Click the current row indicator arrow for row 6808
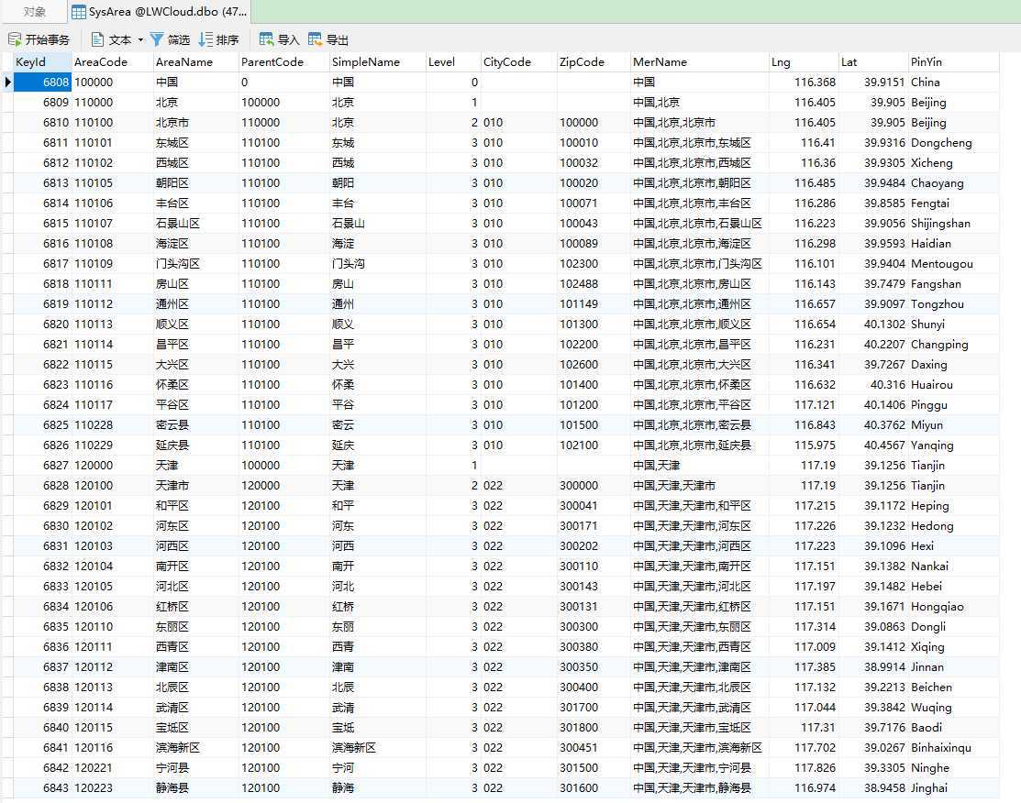 click(8, 82)
